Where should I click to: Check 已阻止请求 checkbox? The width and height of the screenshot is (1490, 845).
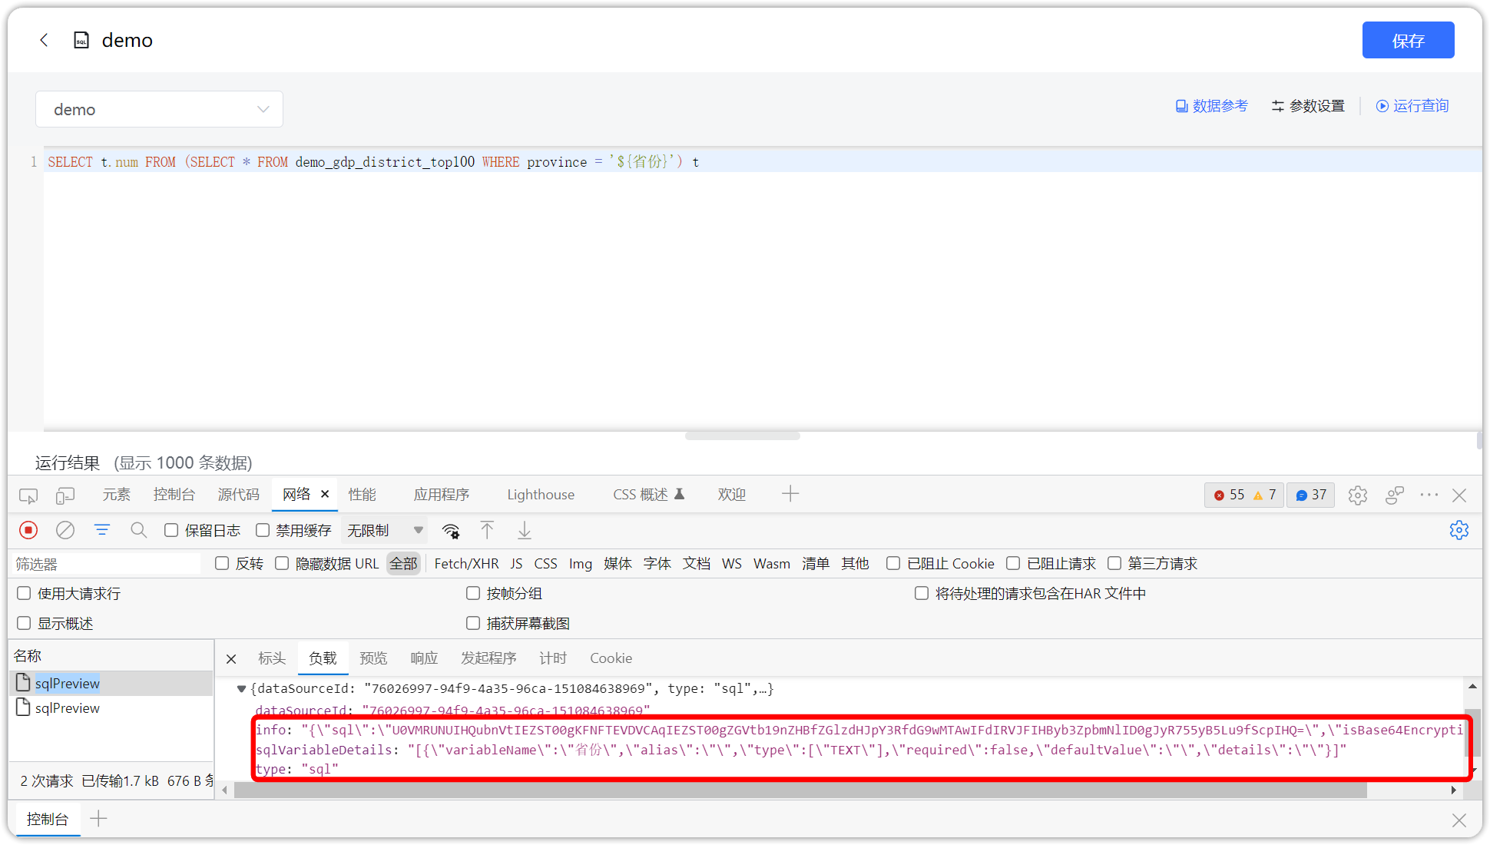(1013, 563)
